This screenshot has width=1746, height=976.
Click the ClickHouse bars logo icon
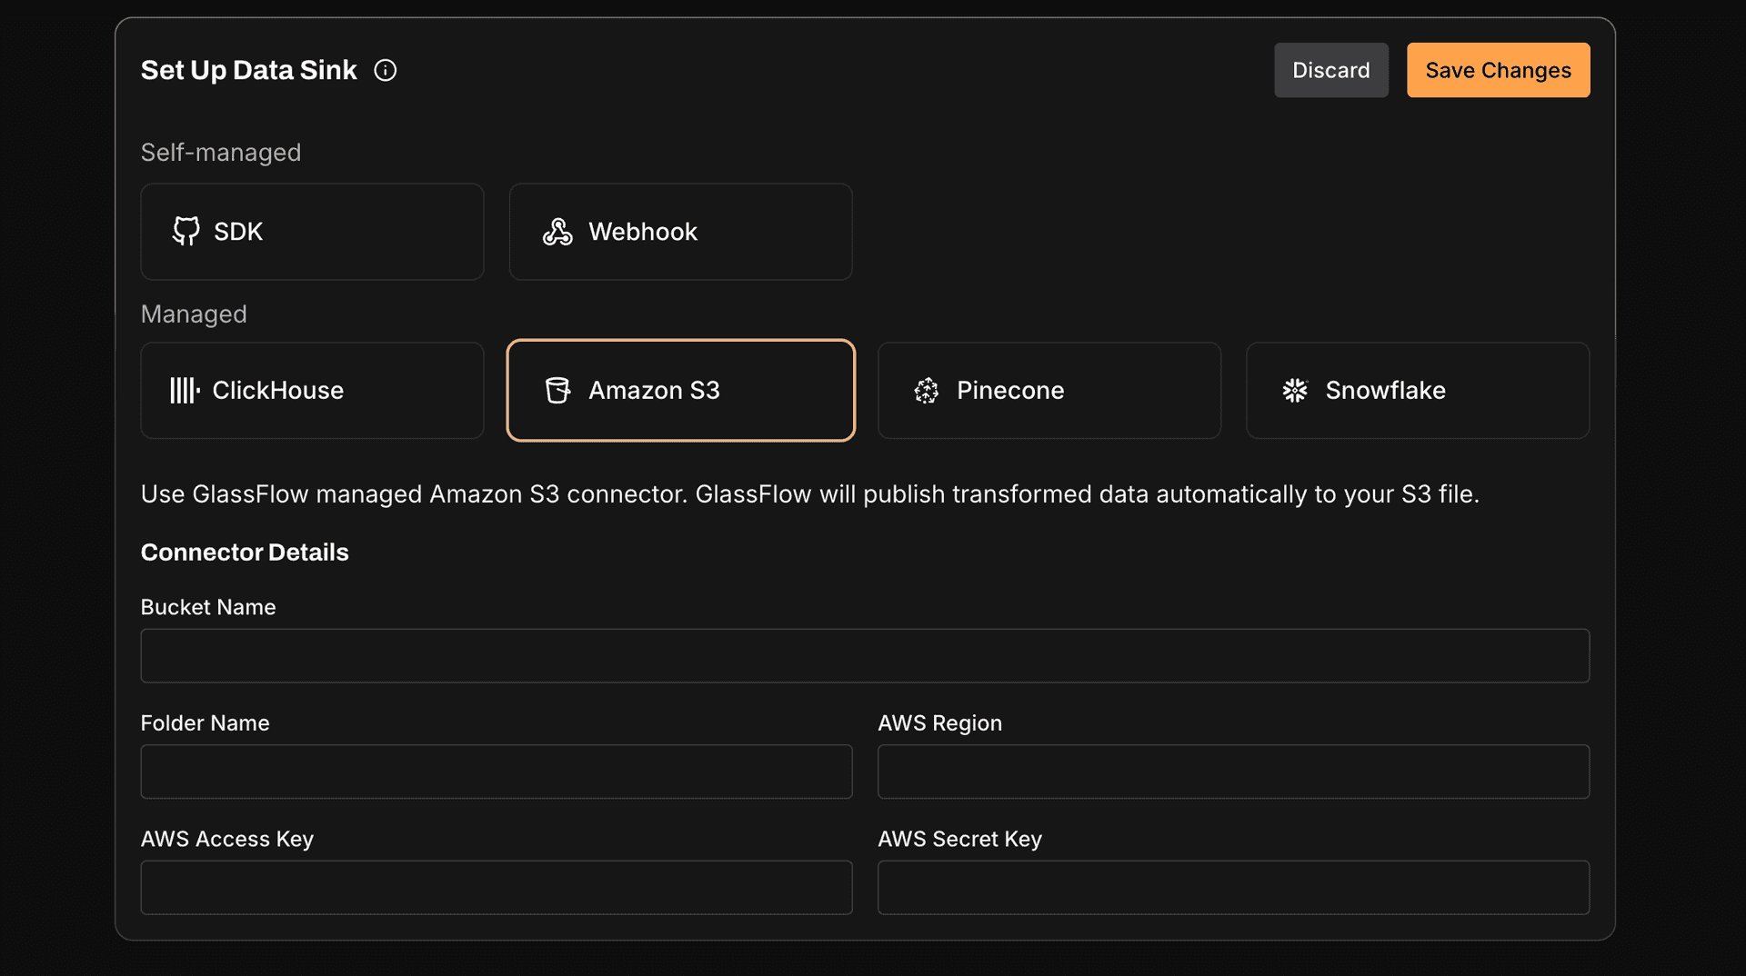[185, 391]
